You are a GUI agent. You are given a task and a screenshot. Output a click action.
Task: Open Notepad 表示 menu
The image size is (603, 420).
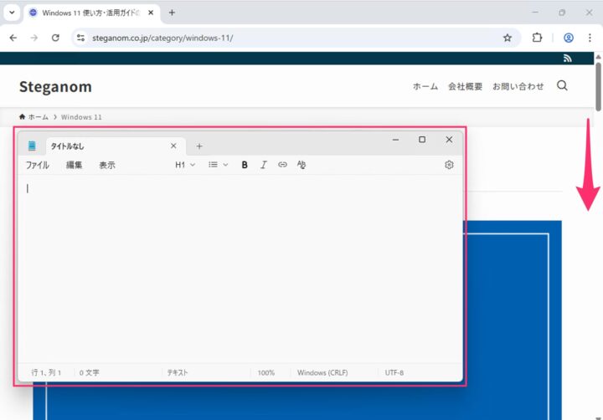(107, 165)
